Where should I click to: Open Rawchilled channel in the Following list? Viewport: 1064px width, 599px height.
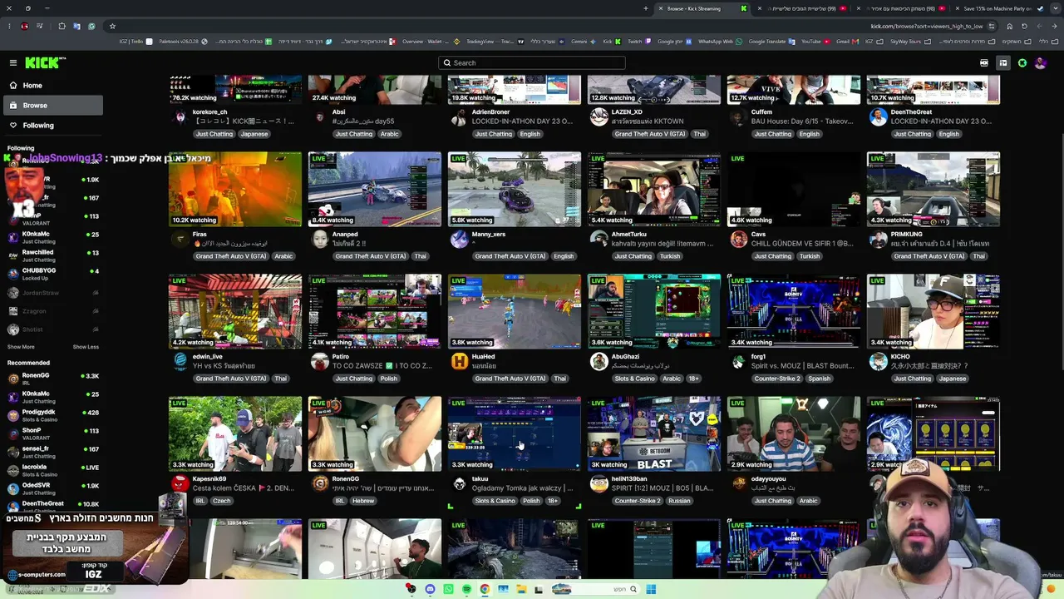click(x=52, y=255)
